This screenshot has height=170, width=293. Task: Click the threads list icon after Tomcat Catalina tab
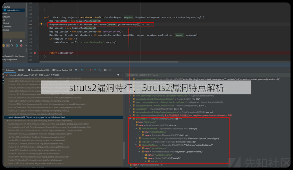(x=76, y=70)
